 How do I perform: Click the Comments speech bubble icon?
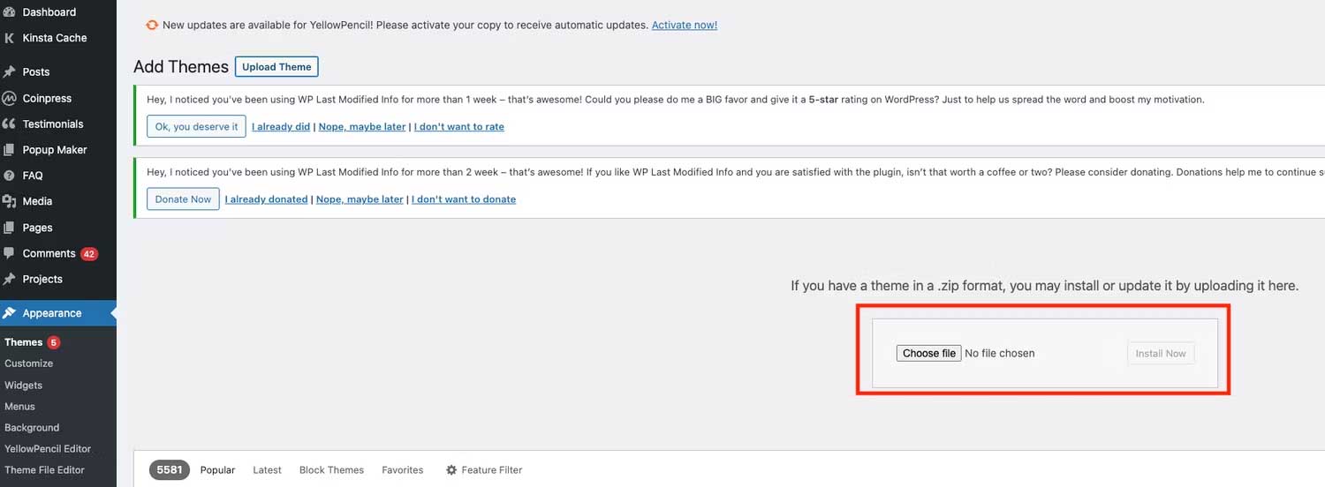point(10,253)
